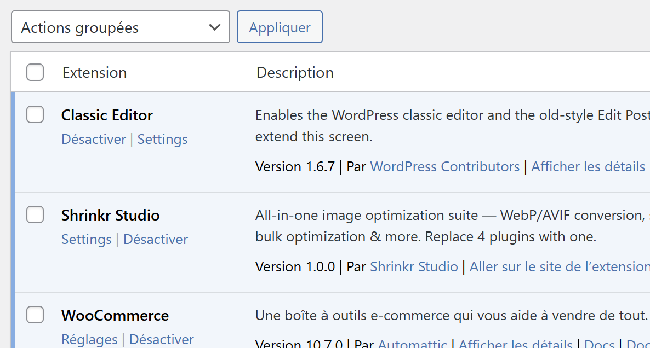Image resolution: width=650 pixels, height=348 pixels.
Task: Click the Shrinkr Studio description starting All-in-one
Action: pyautogui.click(x=453, y=226)
